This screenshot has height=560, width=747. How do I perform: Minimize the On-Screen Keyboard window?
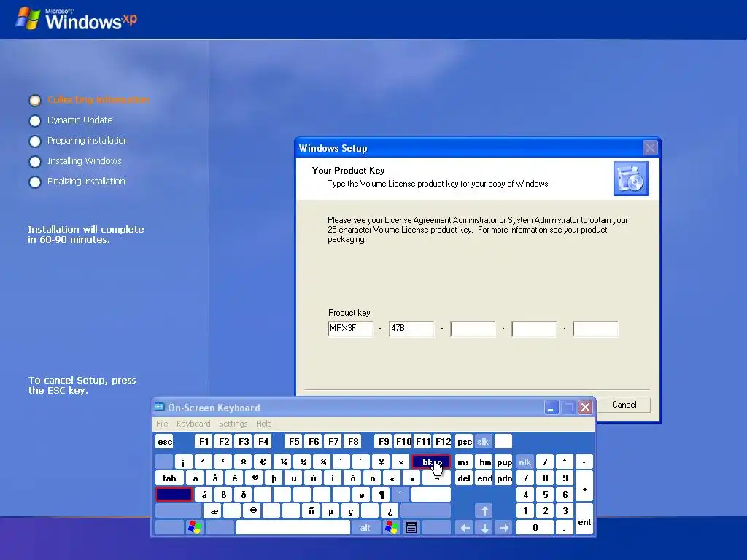click(551, 408)
